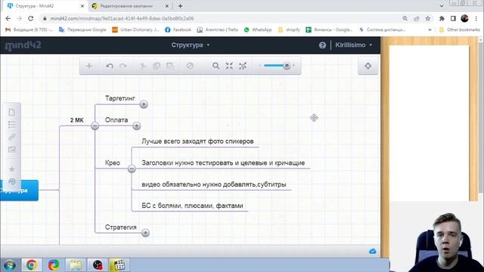Viewport: 484px width, 272px height.
Task: Undo the last mind map action
Action: tap(110, 66)
